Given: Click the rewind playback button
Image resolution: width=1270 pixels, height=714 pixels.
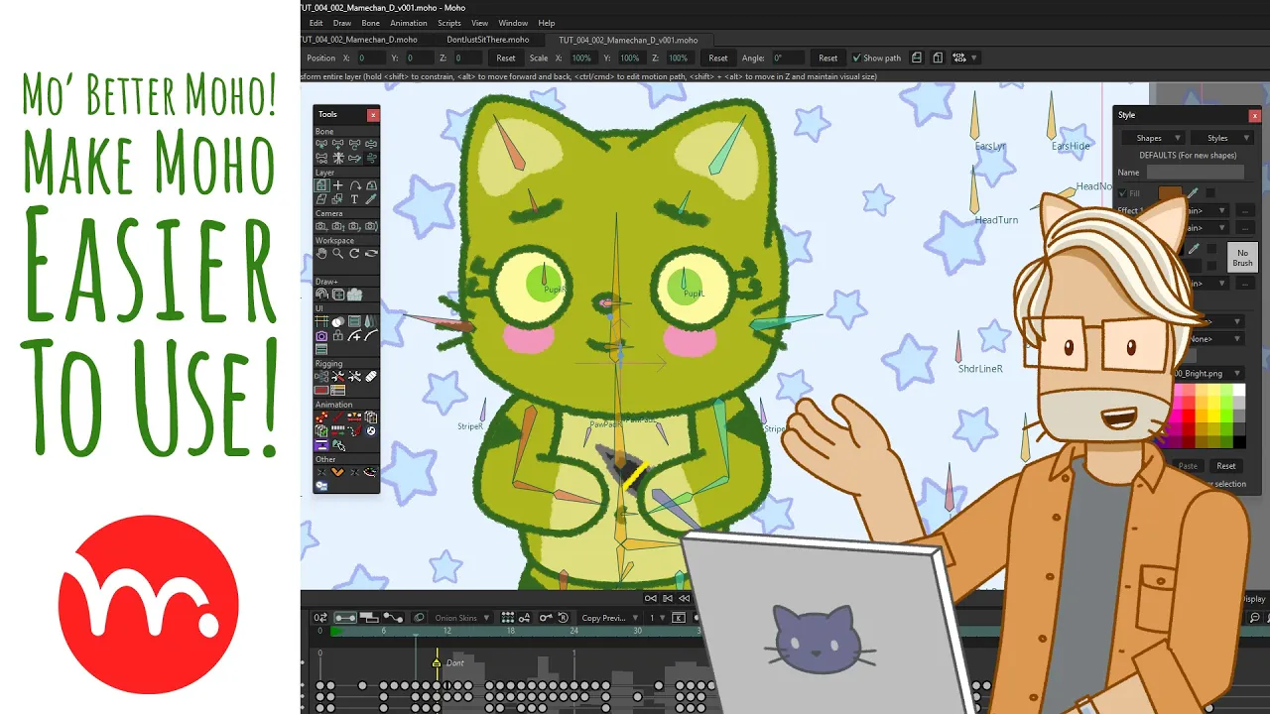Looking at the screenshot, I should click(x=651, y=598).
